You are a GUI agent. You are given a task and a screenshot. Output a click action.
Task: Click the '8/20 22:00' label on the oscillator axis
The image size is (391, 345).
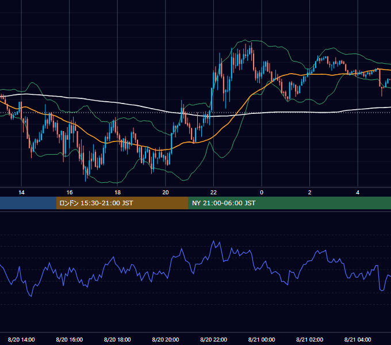[x=214, y=340]
